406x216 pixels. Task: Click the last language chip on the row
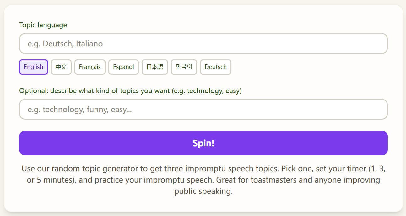(x=215, y=67)
